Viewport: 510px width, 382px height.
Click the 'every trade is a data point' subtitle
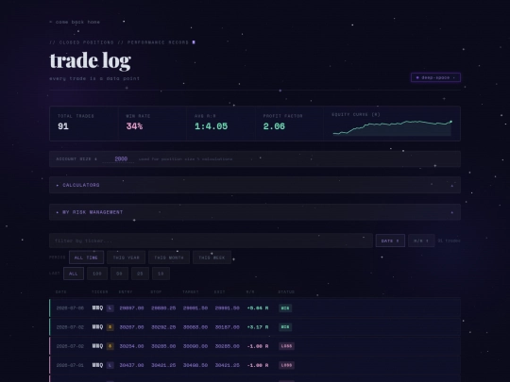pos(94,78)
